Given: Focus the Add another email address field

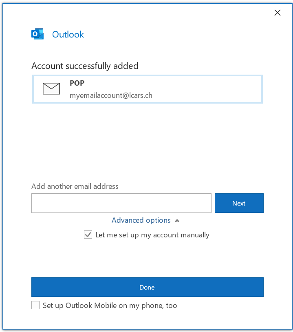Looking at the screenshot, I should point(121,203).
